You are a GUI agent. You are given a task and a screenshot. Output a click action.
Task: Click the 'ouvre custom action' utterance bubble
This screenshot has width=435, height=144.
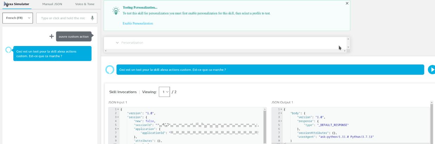tap(74, 37)
